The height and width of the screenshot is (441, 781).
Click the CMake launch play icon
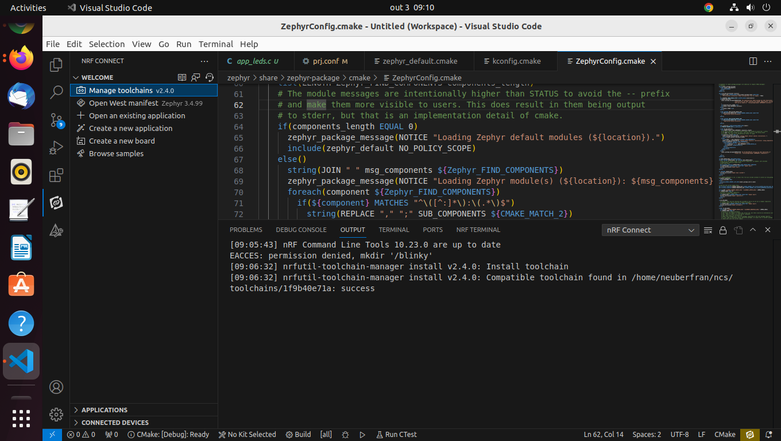point(362,435)
